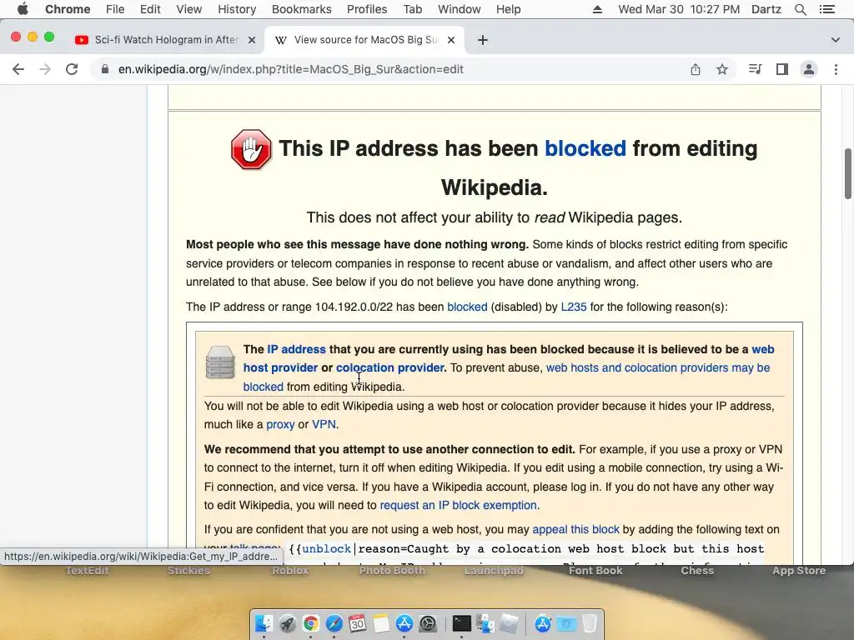Select the View source for MacOS Big Sur tab

pos(365,40)
